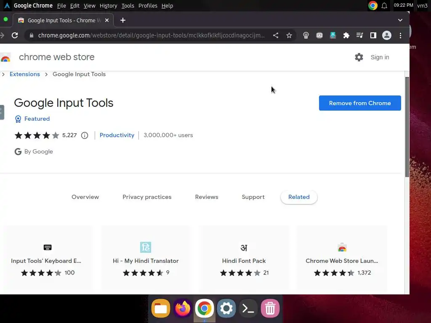431x323 pixels.
Task: Open the History menu
Action: (x=108, y=6)
